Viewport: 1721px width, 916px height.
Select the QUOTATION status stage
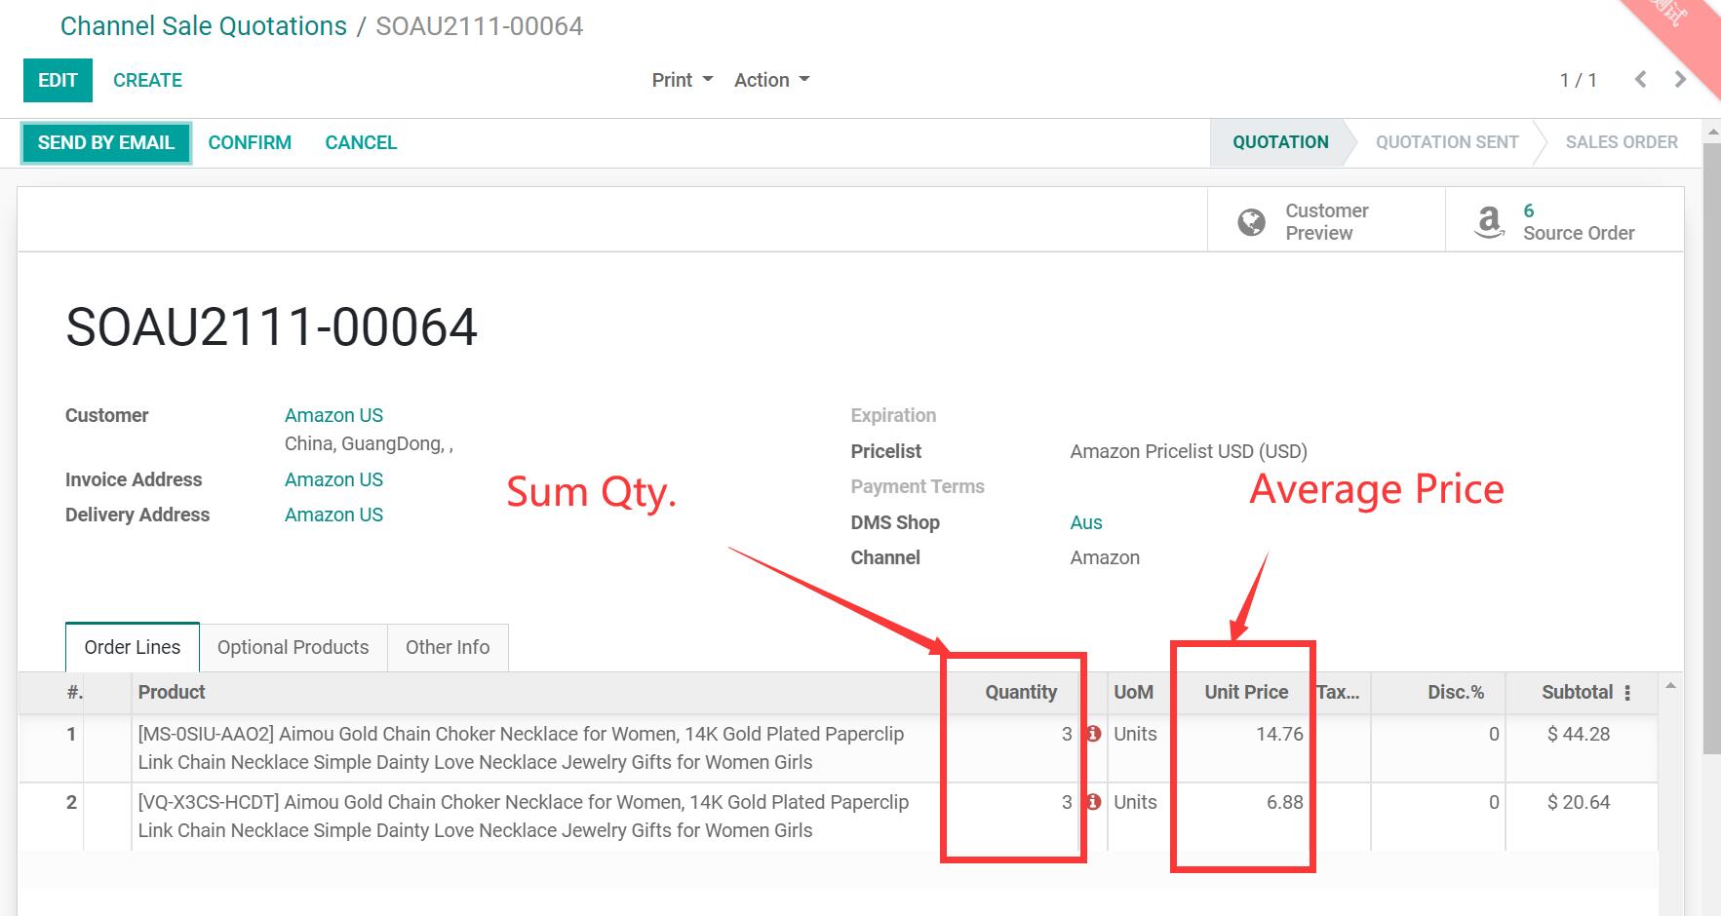[1279, 142]
